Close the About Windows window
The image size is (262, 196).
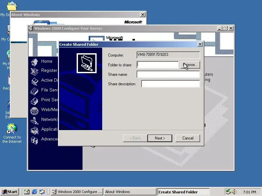[x=143, y=15]
